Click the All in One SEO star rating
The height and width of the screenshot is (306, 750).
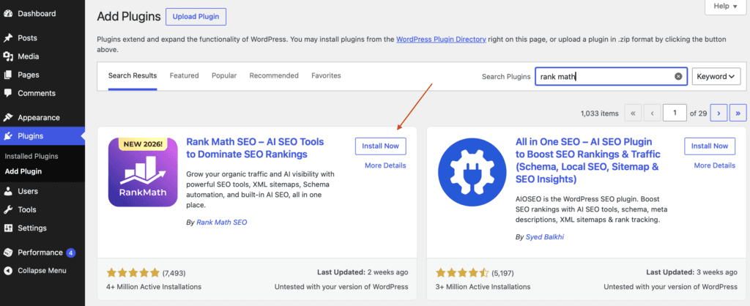click(463, 273)
